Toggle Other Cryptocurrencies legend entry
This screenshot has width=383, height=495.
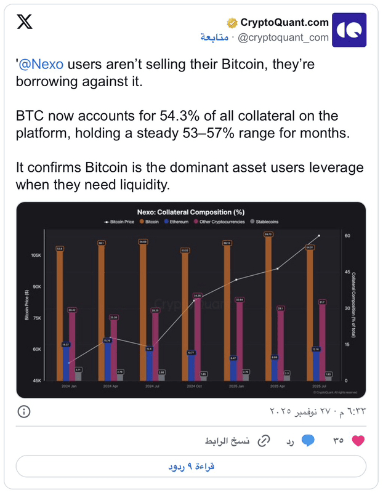click(x=219, y=222)
